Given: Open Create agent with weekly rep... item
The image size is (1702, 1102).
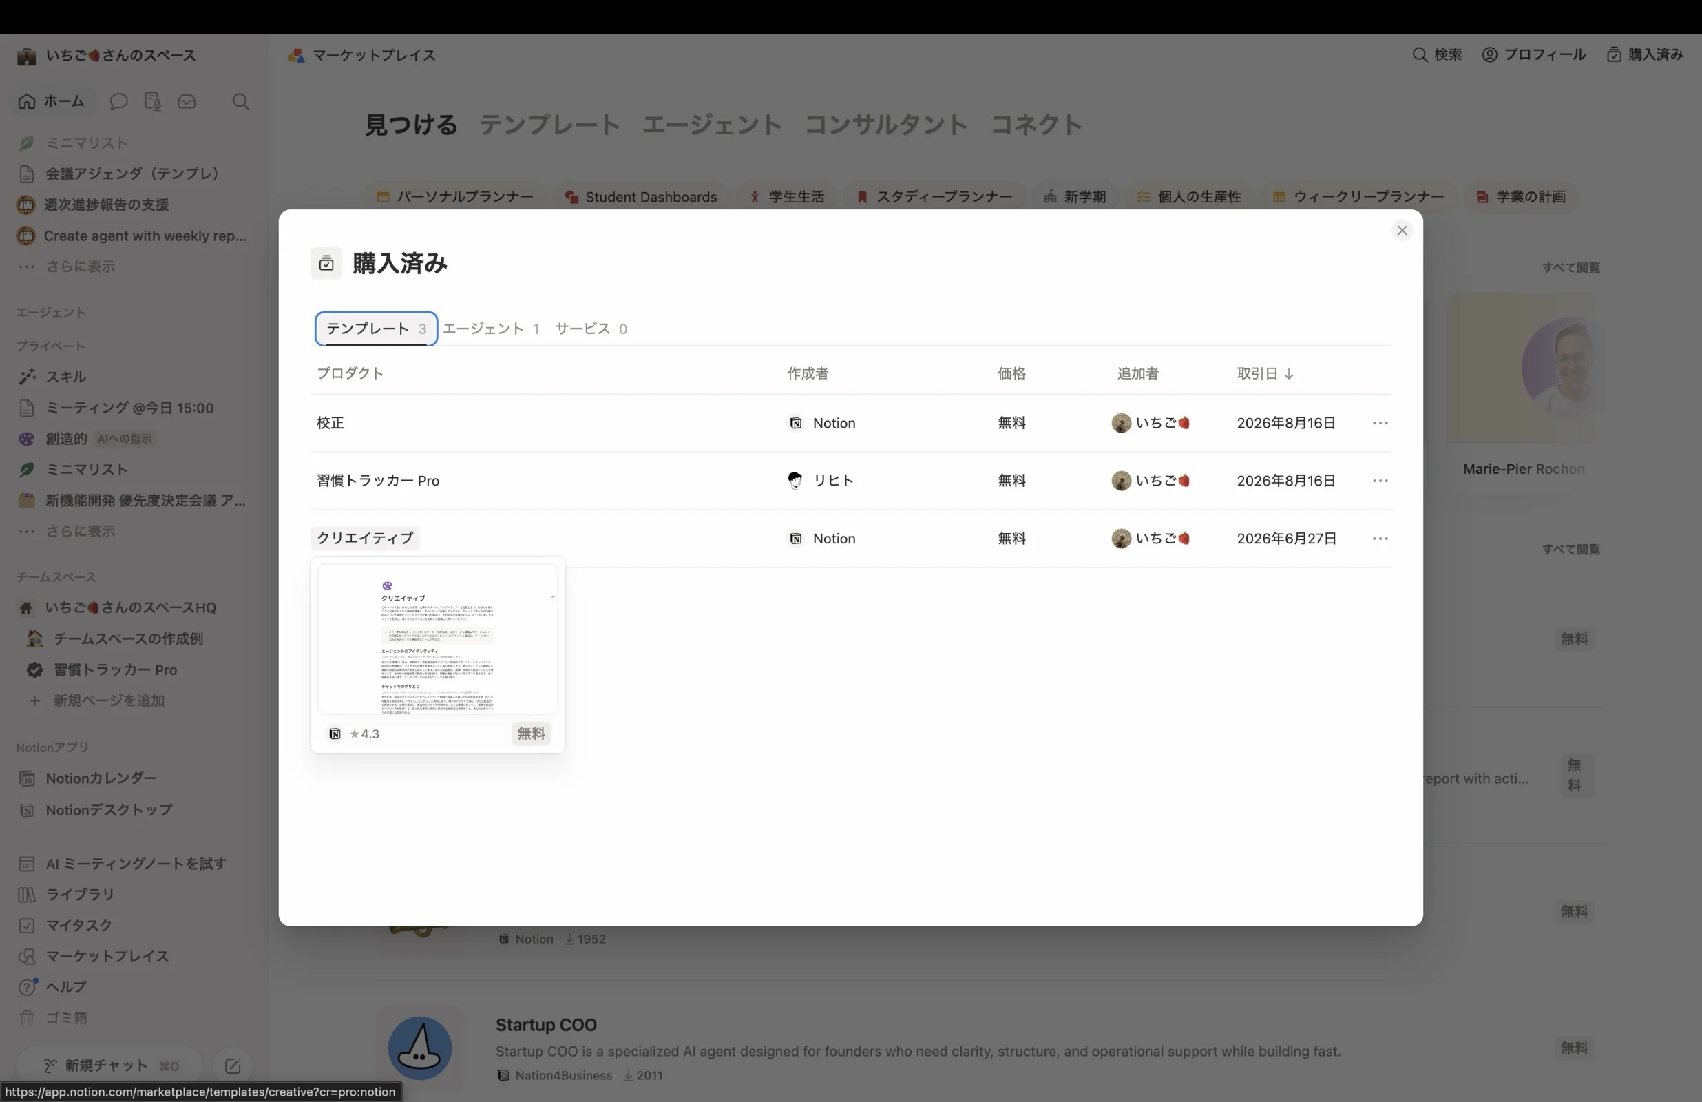Looking at the screenshot, I should [134, 236].
